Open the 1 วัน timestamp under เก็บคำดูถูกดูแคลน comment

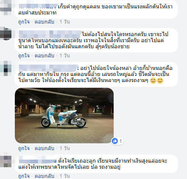(65, 22)
